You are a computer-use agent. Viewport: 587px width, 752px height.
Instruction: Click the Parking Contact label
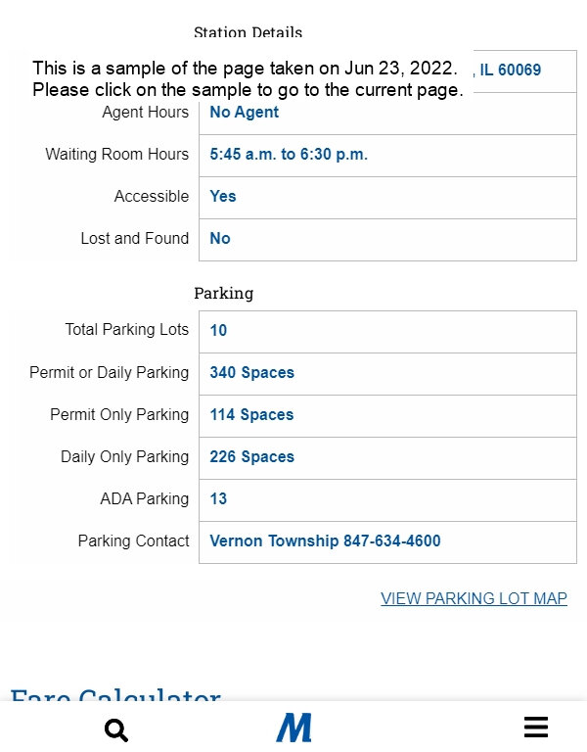134,540
